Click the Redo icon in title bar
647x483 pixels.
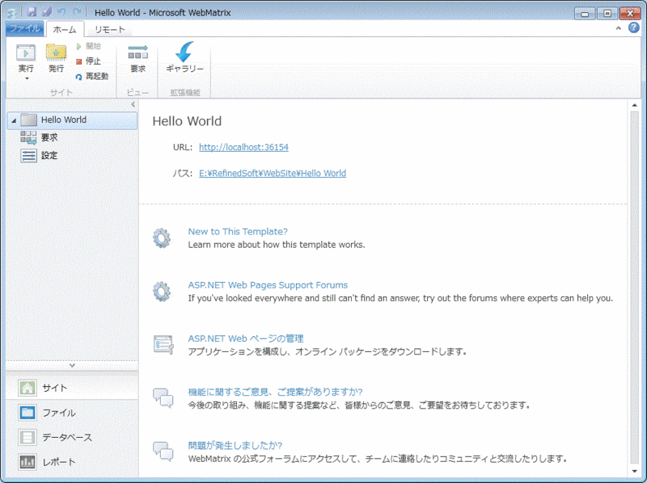[77, 12]
